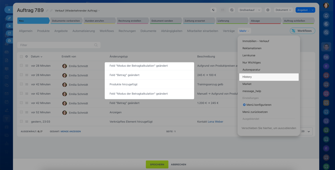The width and height of the screenshot is (335, 170).
Task: Collapse the Mehr tab dropdown
Action: pyautogui.click(x=244, y=31)
